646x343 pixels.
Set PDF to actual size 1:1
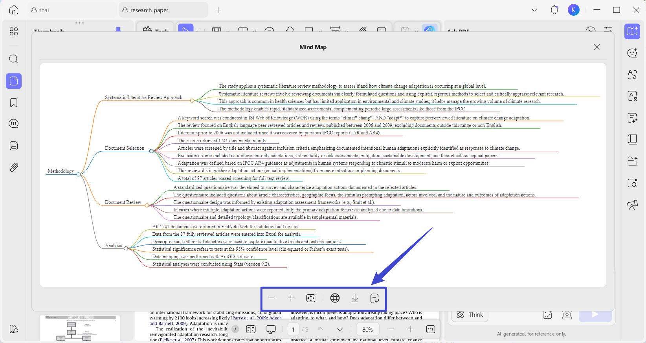[431, 329]
